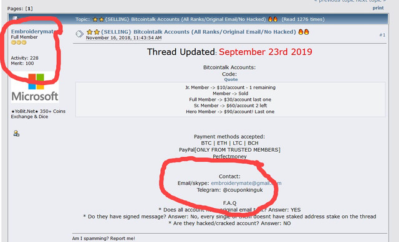The width and height of the screenshot is (399, 242).
Task: Select the text 'Merit: 100'
Action: pyautogui.click(x=22, y=63)
